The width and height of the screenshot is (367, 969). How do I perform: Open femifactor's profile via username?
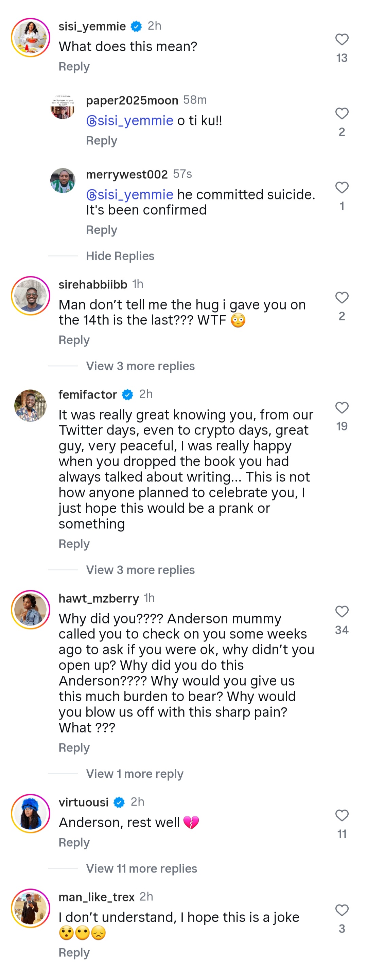88,394
